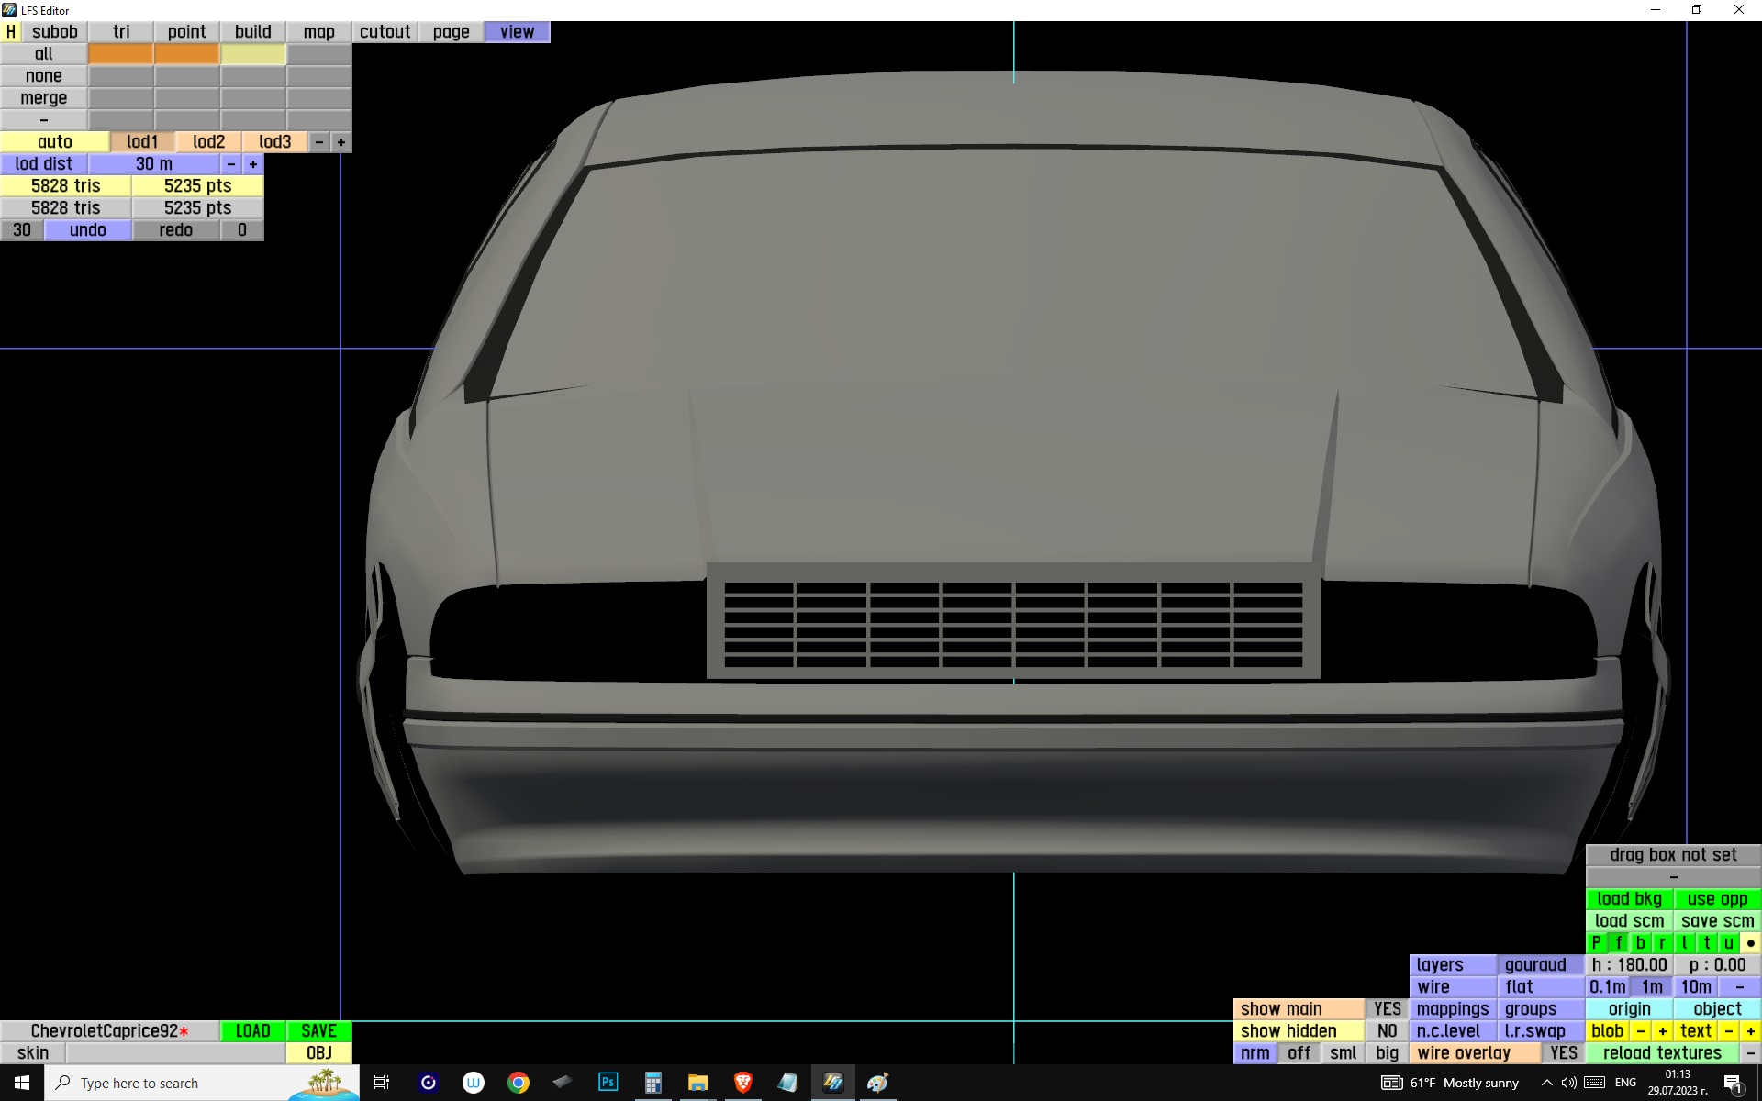This screenshot has width=1762, height=1101.
Task: Toggle show main YES value
Action: coord(1387,1009)
